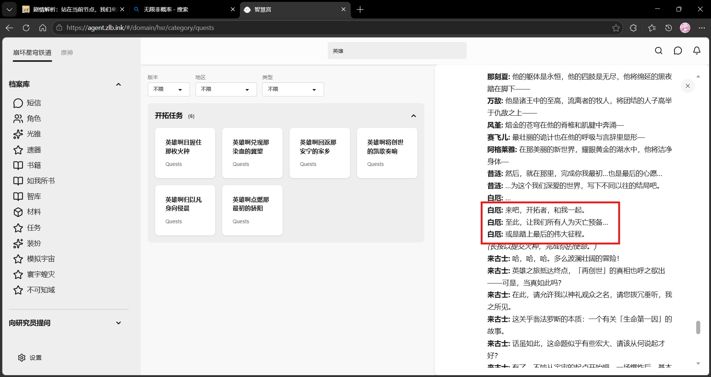Open the 版本 version dropdown

168,89
